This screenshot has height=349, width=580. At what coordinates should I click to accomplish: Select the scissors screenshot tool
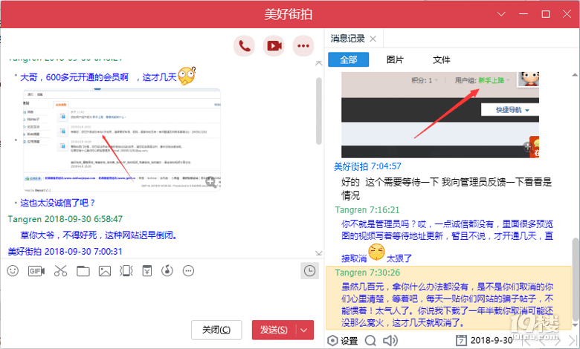60,271
